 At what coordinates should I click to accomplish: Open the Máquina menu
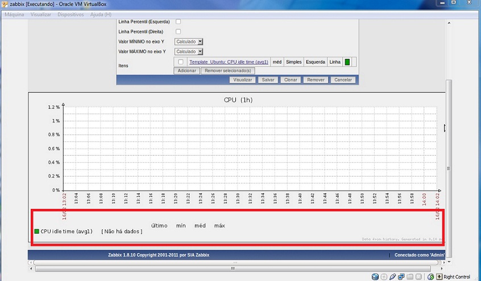(x=14, y=14)
